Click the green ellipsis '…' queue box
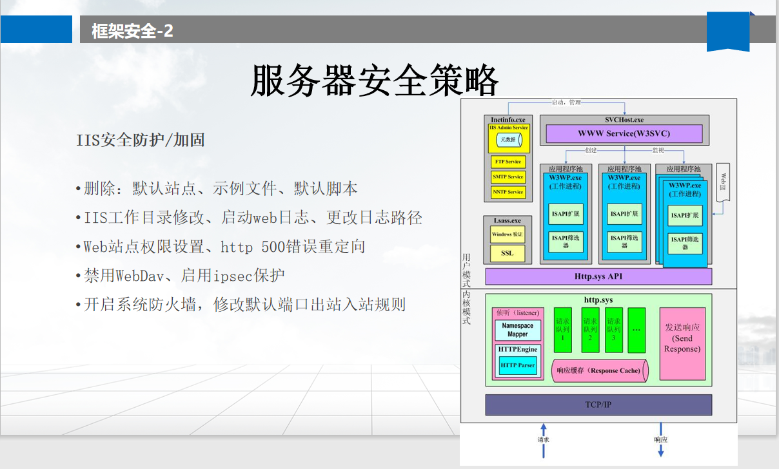 [636, 330]
